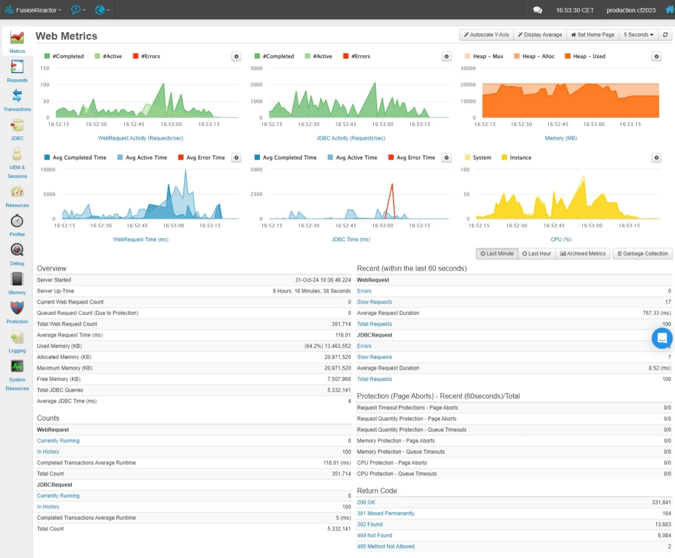Open UEM & Sessions sidebar icon
675x558 pixels.
(x=17, y=154)
